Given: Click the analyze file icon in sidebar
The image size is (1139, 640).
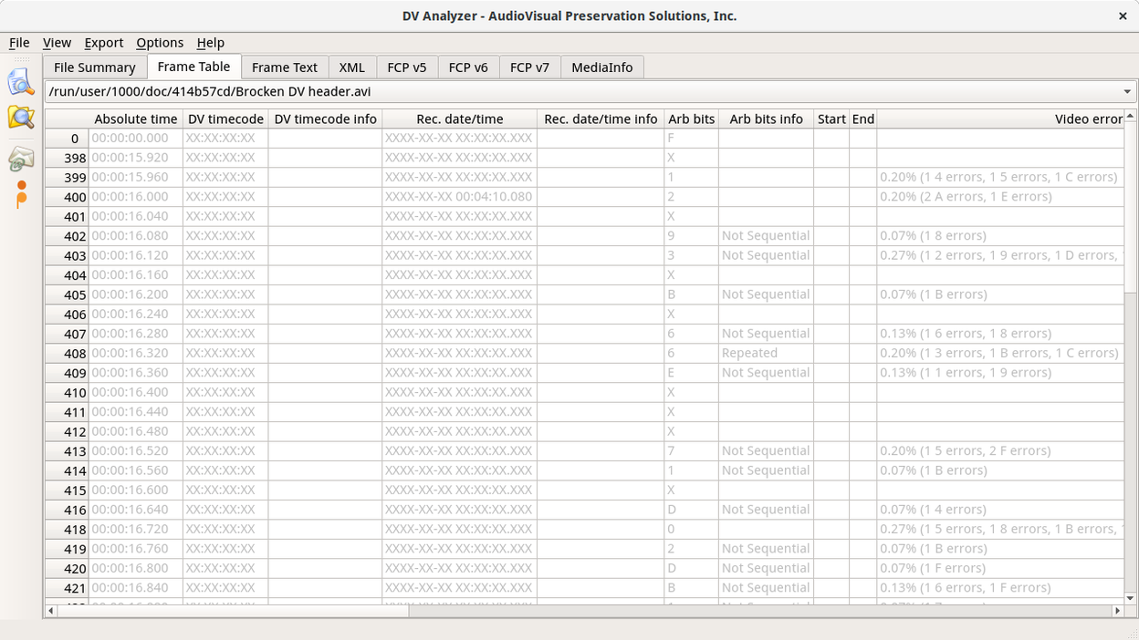Looking at the screenshot, I should [x=21, y=82].
